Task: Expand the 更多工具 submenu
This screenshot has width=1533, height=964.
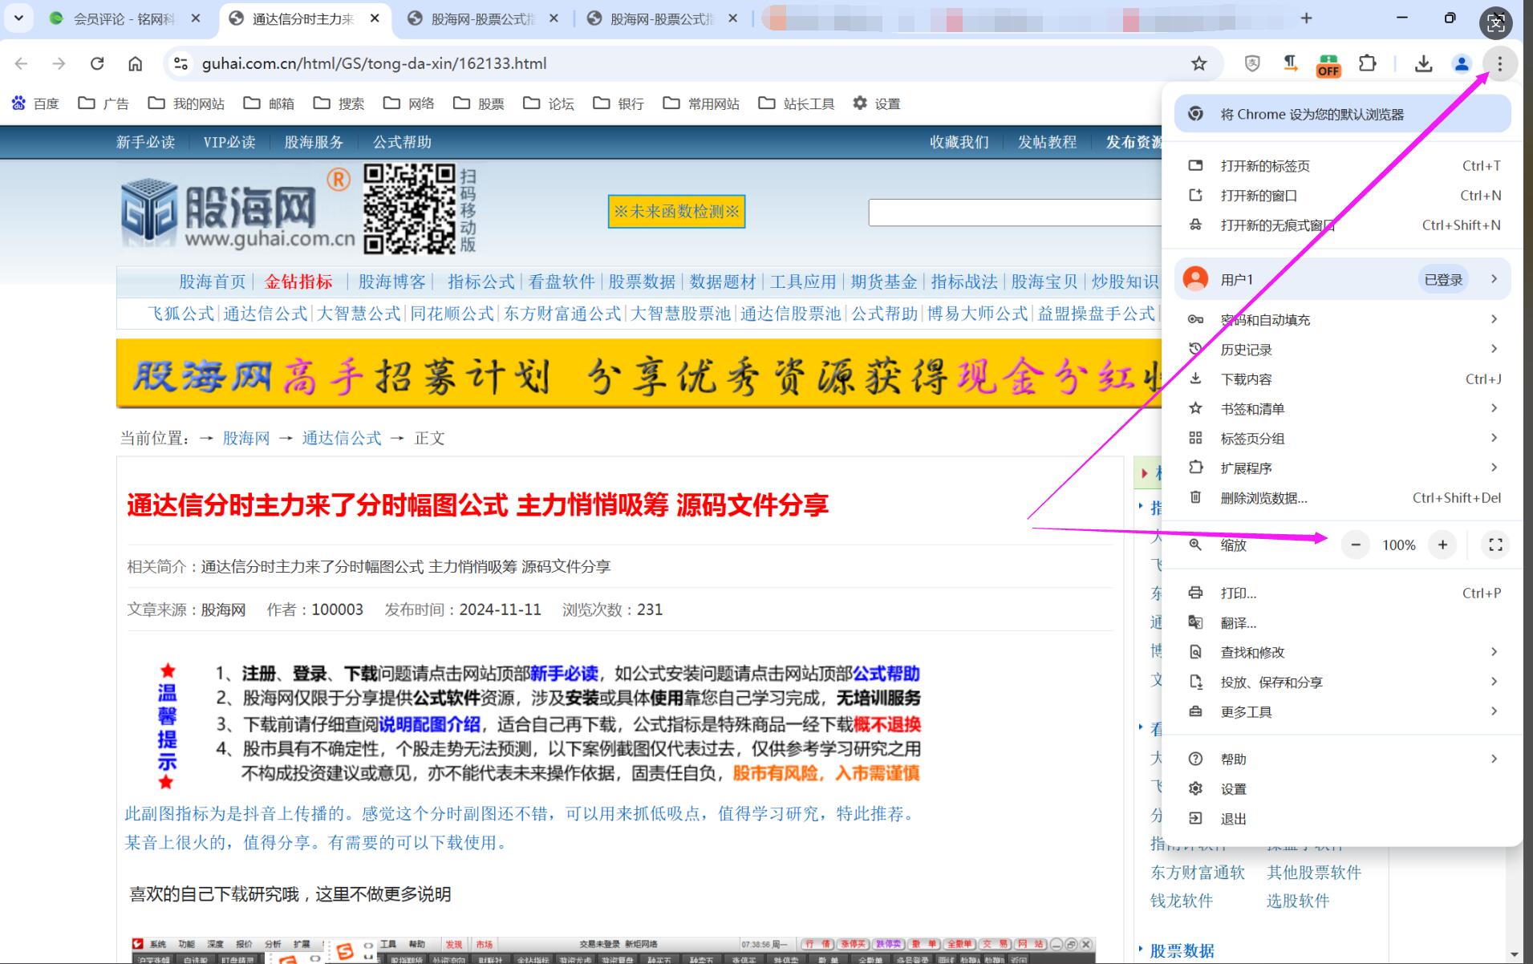Action: 1344,712
